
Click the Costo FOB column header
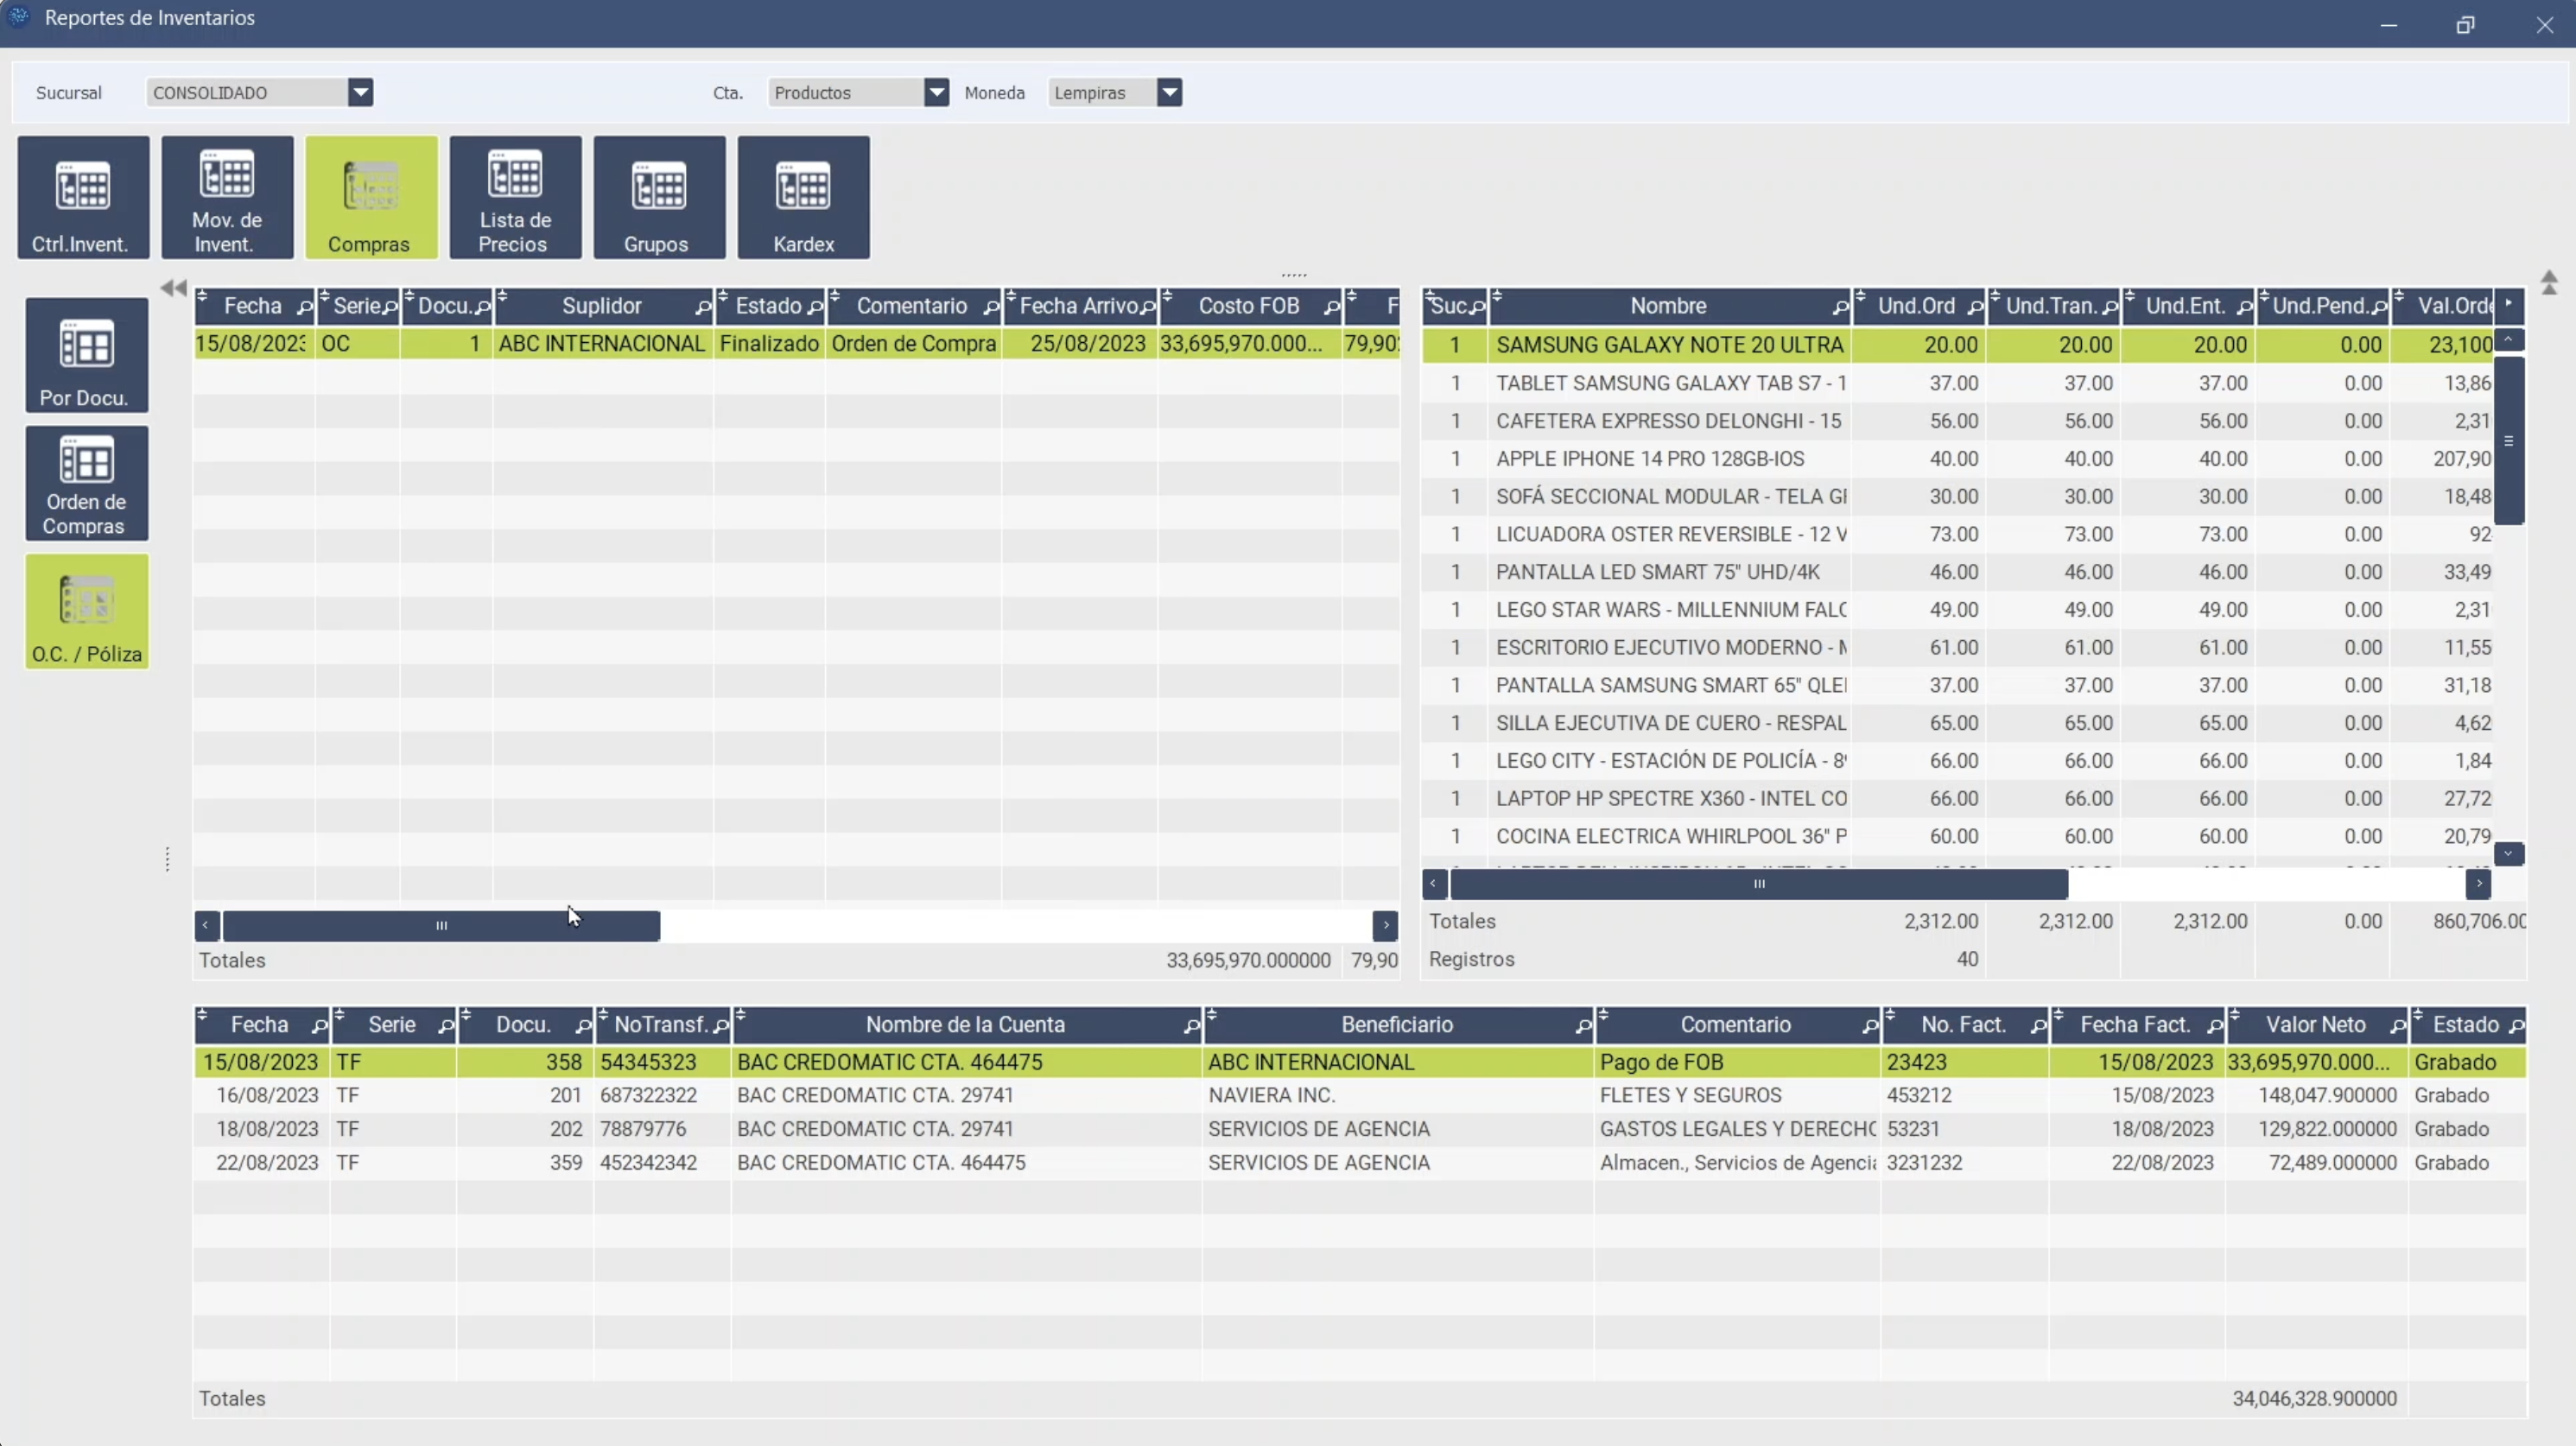[1247, 306]
